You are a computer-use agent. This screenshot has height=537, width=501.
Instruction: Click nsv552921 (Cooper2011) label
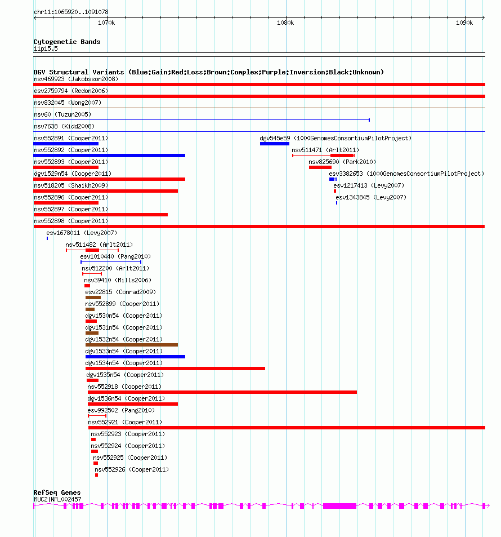tap(125, 422)
